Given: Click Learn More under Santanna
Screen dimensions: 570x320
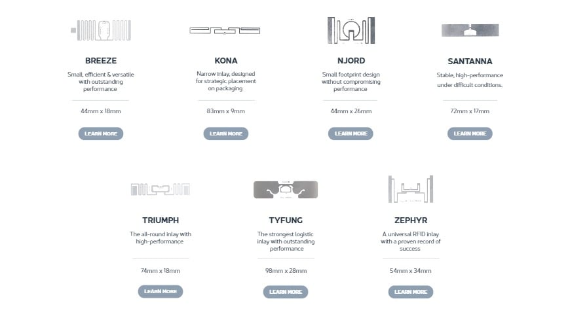Looking at the screenshot, I should coord(470,133).
